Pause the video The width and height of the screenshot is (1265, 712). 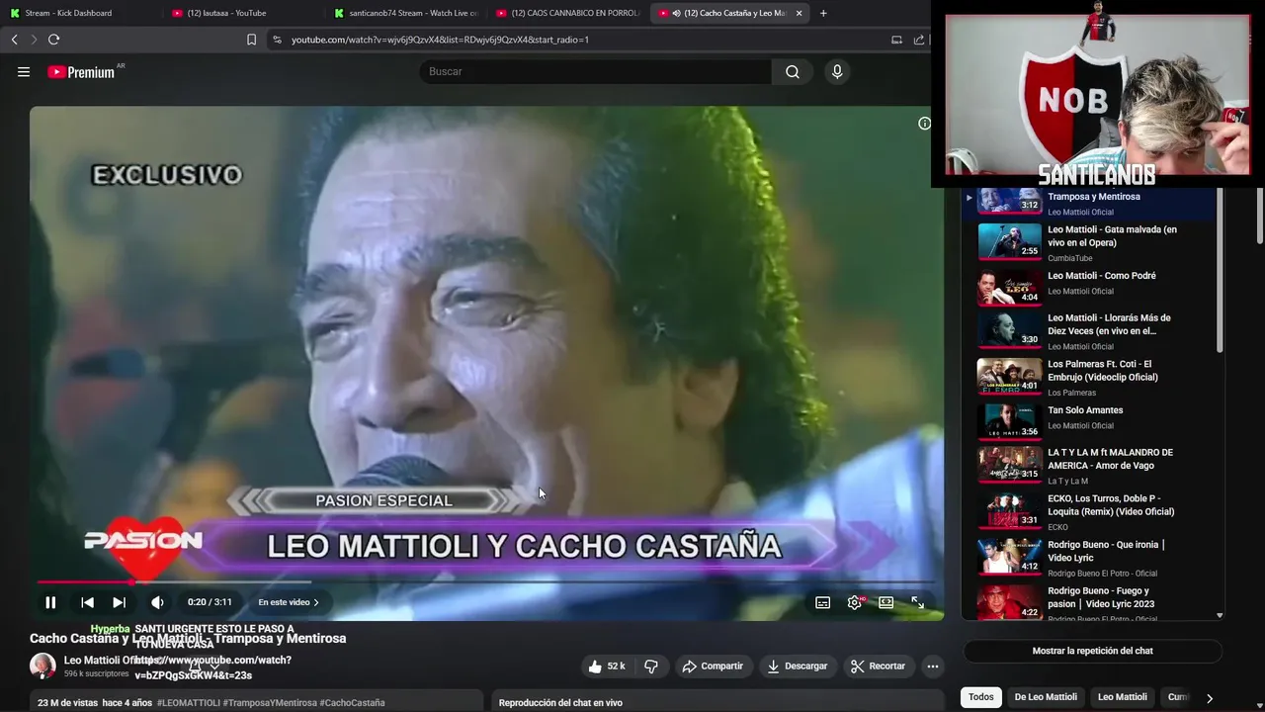50,602
